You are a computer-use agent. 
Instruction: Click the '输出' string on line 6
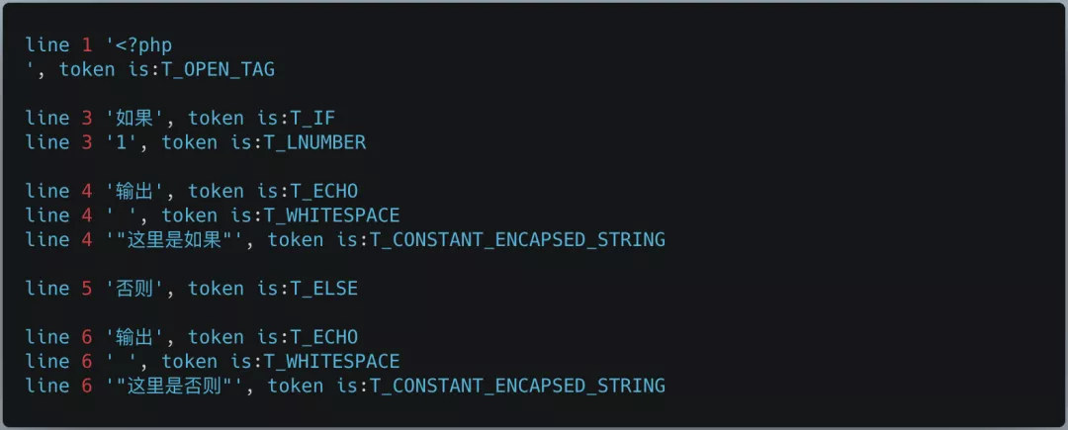click(x=135, y=336)
